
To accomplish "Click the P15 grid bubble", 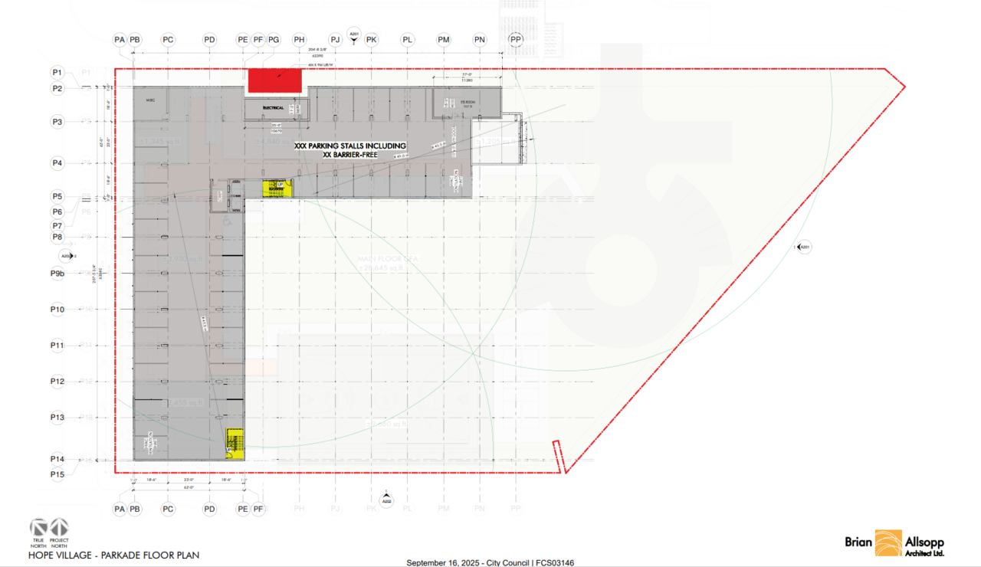I will click(x=57, y=474).
